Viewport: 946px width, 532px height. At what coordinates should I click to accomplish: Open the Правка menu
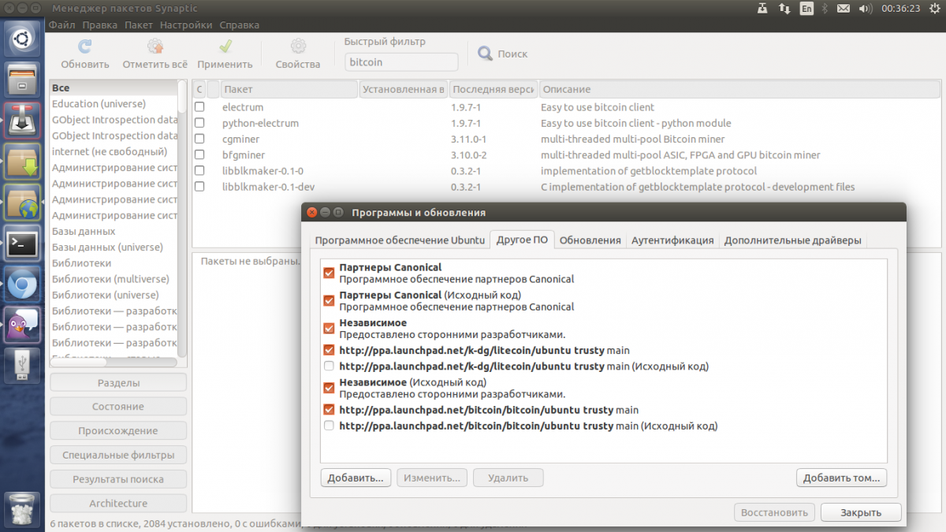point(99,25)
